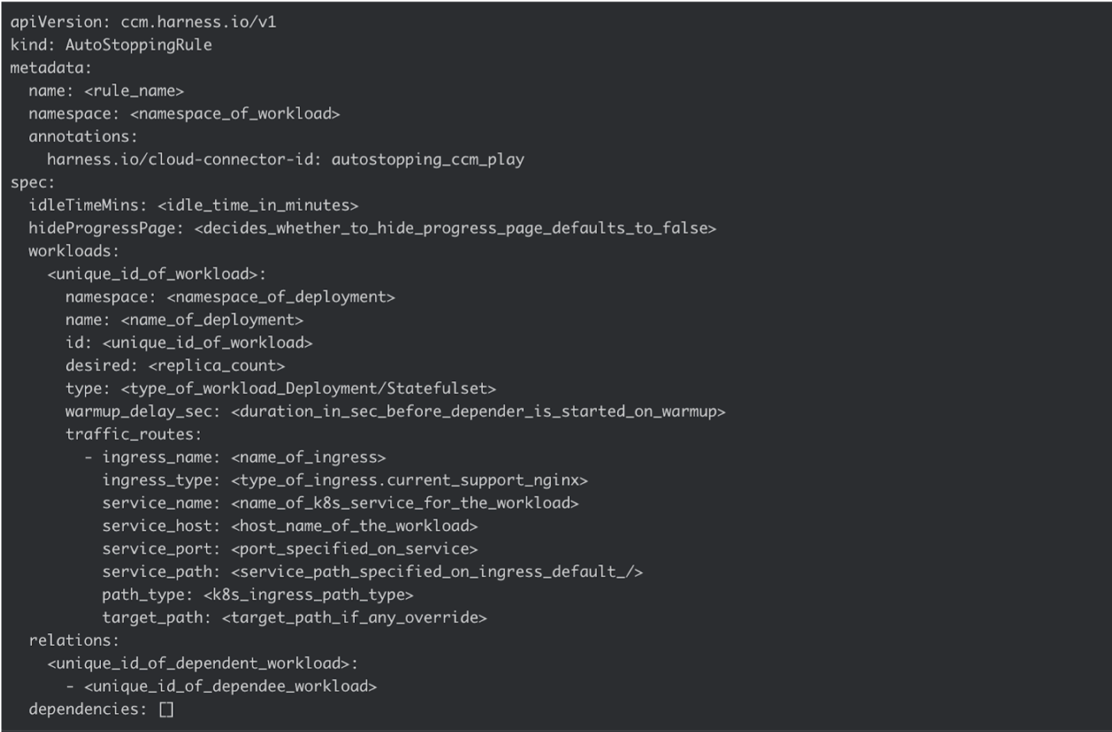Click the warmup_delay_sec key
The image size is (1112, 732).
pyautogui.click(x=142, y=411)
